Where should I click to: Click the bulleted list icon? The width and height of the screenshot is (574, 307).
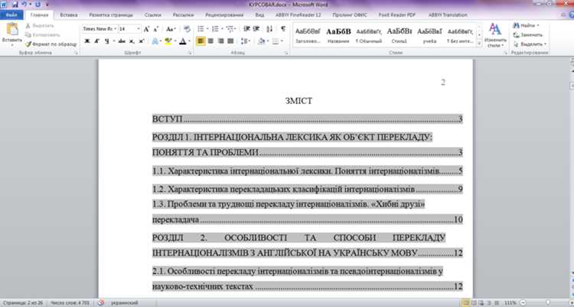coord(201,29)
